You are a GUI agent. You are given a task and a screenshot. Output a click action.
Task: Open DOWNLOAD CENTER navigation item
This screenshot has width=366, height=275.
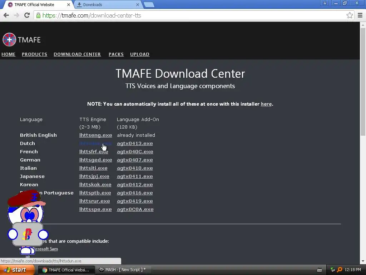click(x=77, y=54)
